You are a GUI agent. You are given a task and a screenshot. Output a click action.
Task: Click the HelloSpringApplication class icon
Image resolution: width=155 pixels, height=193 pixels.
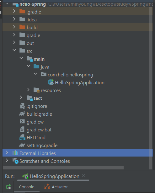(x=51, y=82)
